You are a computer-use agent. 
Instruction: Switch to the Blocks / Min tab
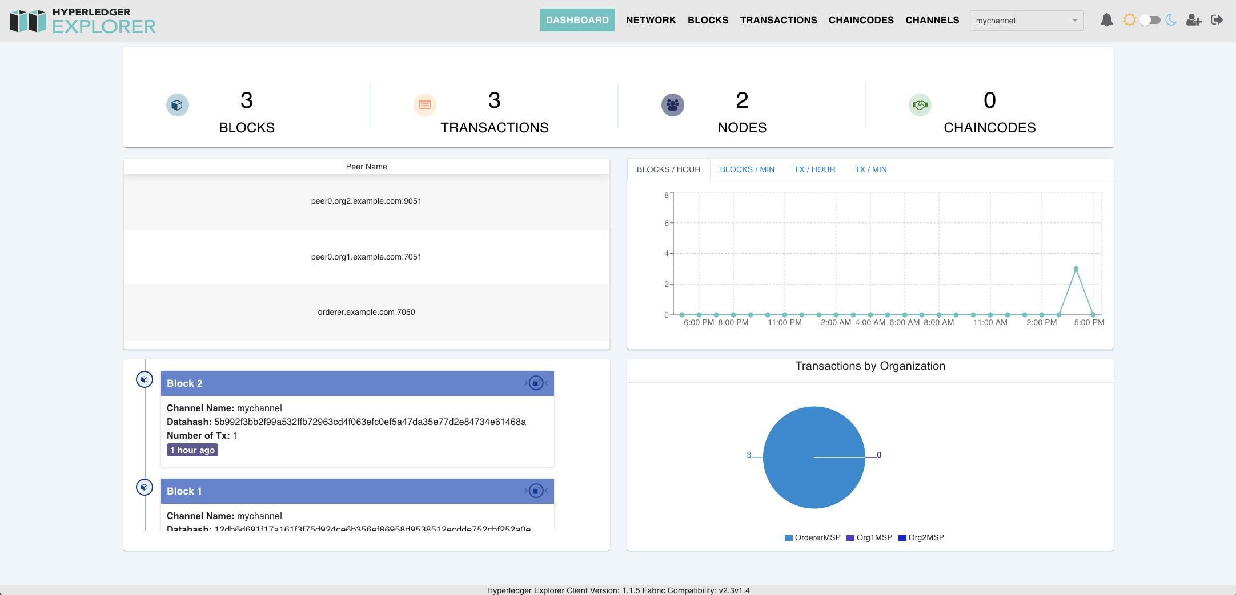pyautogui.click(x=747, y=169)
